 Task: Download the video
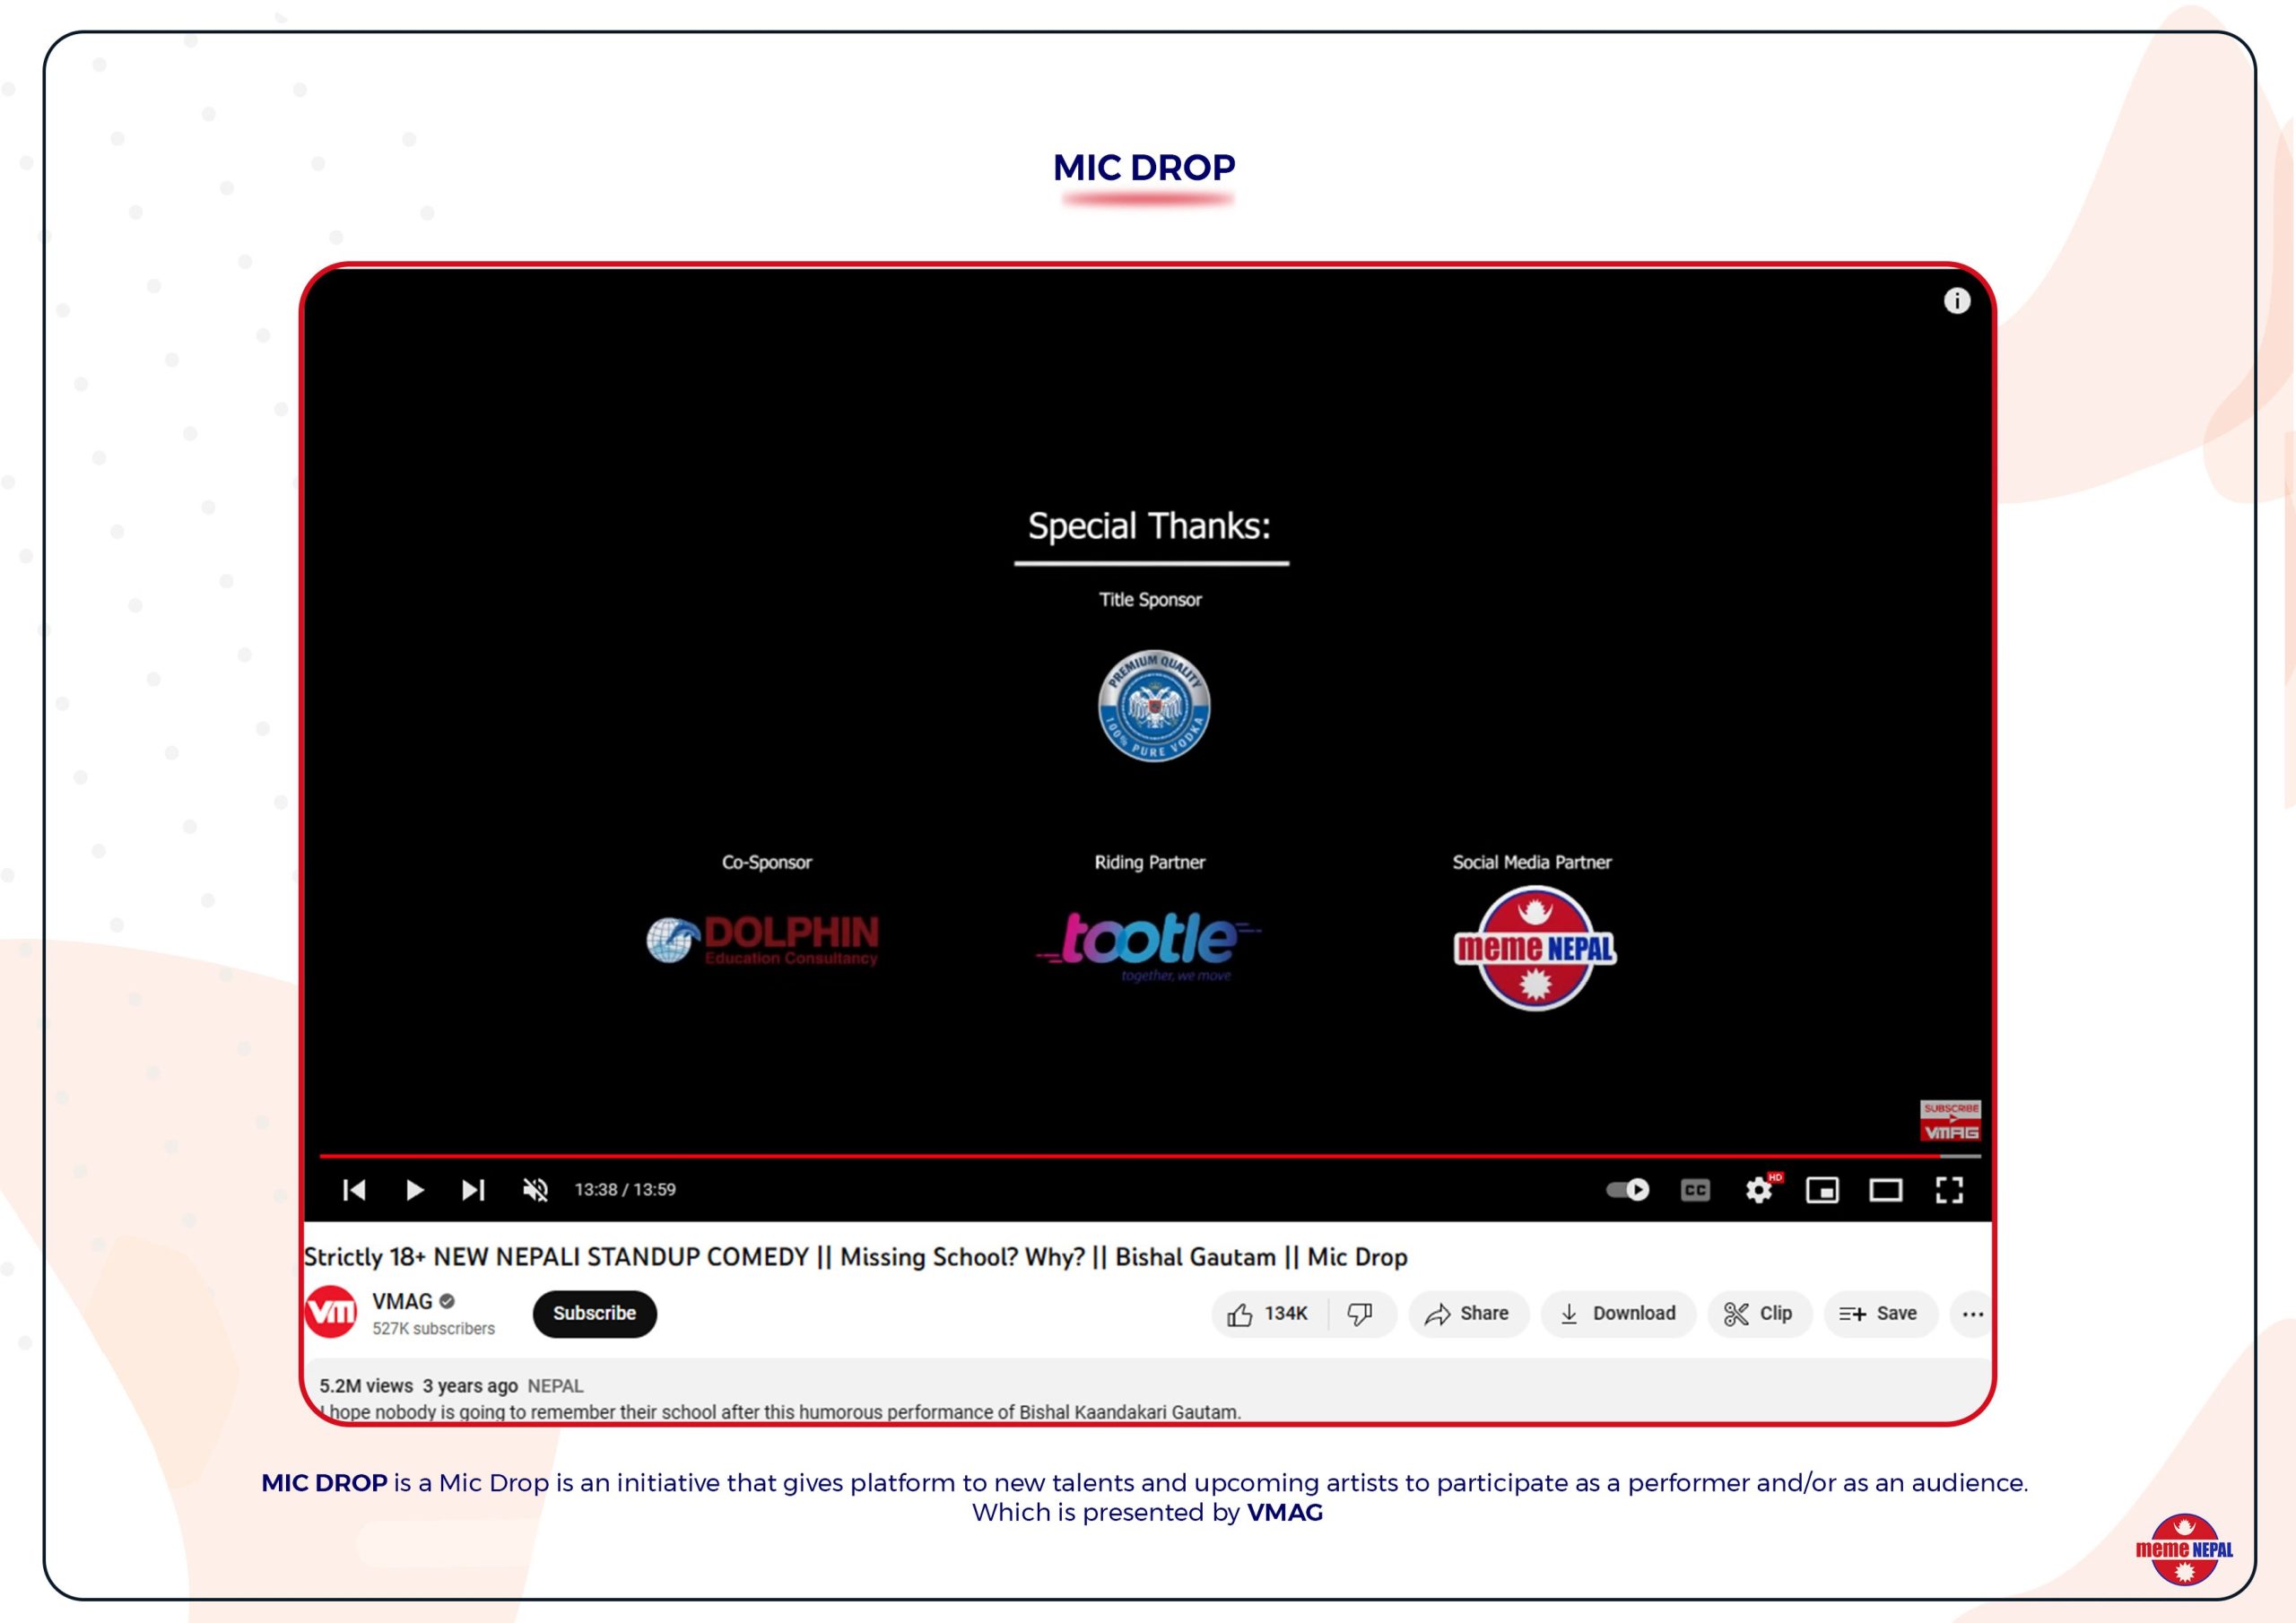point(1618,1313)
